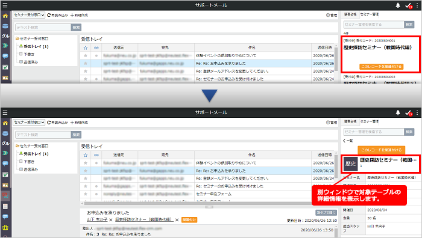Click このレコードを関連付ける button in lower screenshot
Viewport: 422px width, 238px height.
382,150
